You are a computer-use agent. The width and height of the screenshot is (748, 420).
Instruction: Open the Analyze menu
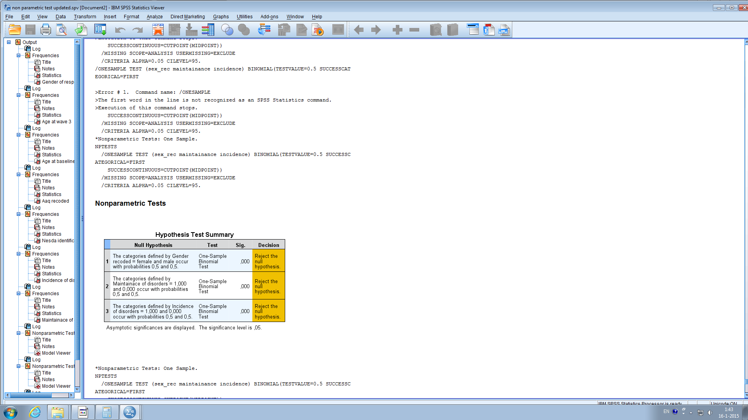[154, 17]
